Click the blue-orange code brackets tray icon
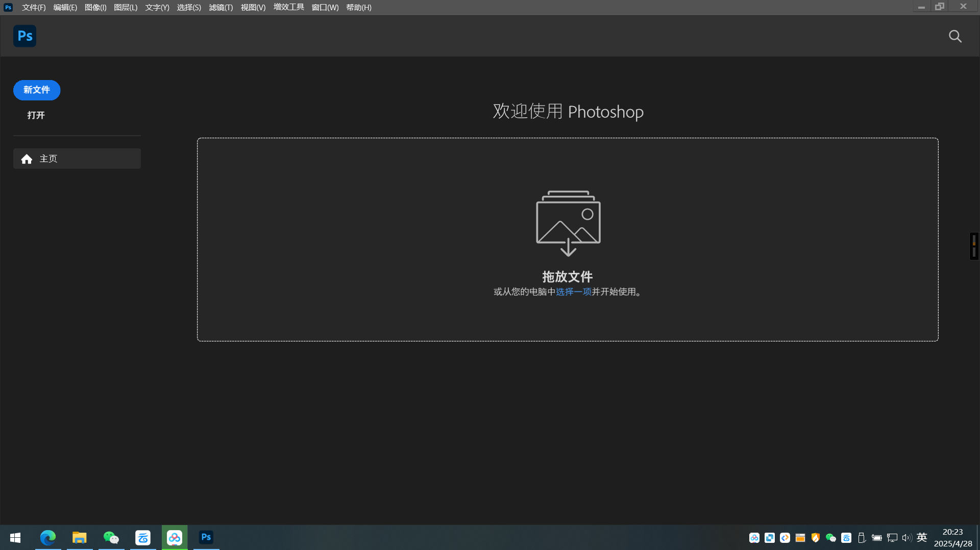Screen dimensions: 980x550 tap(785, 538)
